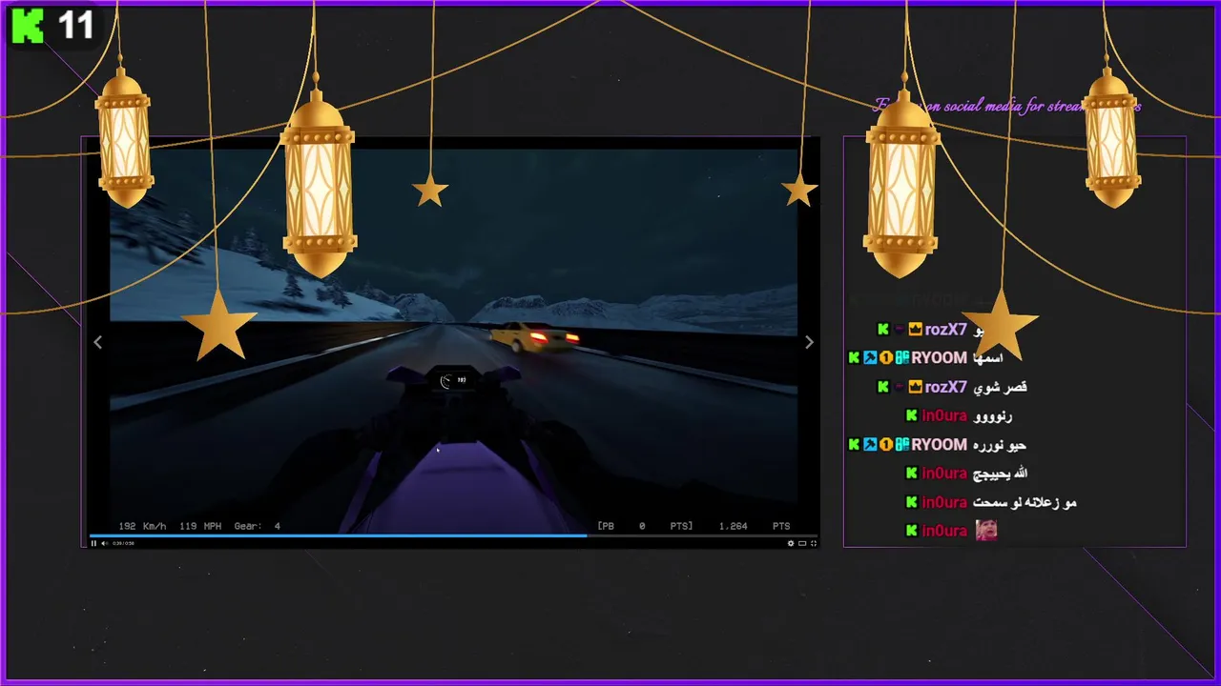This screenshot has height=686, width=1221.
Task: Click the chat message حيو نورره
Action: [1001, 445]
